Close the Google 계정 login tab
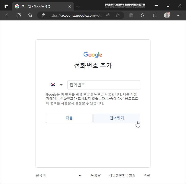The width and height of the screenshot is (186, 184). click(70, 6)
